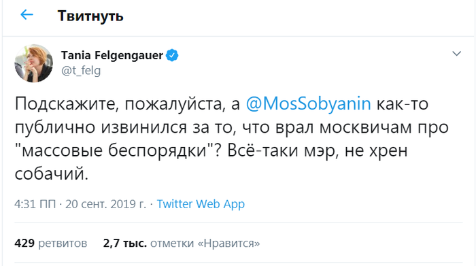View the 2,7 тыс. отметки «Нравится» list
476x266 pixels.
[182, 244]
